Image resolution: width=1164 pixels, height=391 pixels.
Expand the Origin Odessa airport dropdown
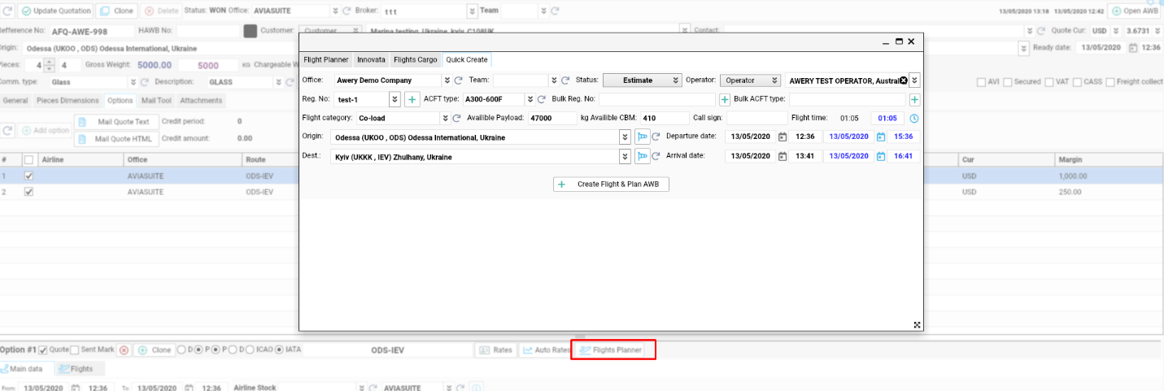[626, 137]
